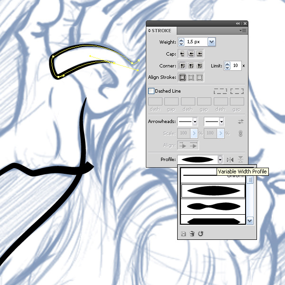Align stroke to center

tap(182, 77)
